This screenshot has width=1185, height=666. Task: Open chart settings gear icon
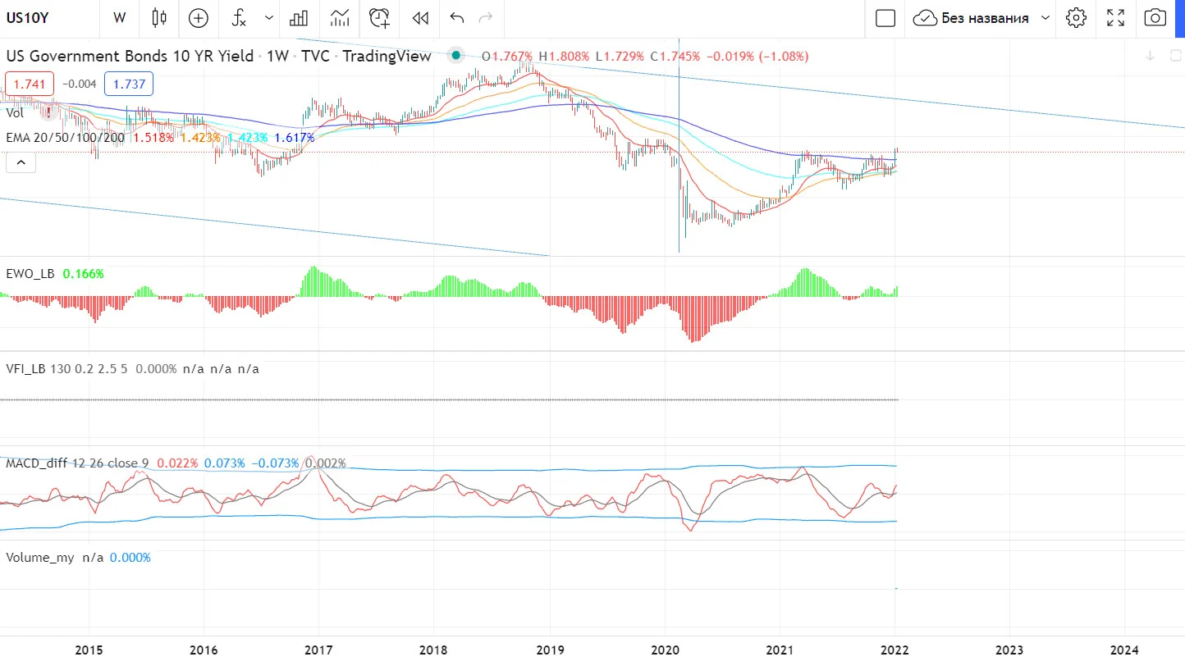[x=1076, y=17]
